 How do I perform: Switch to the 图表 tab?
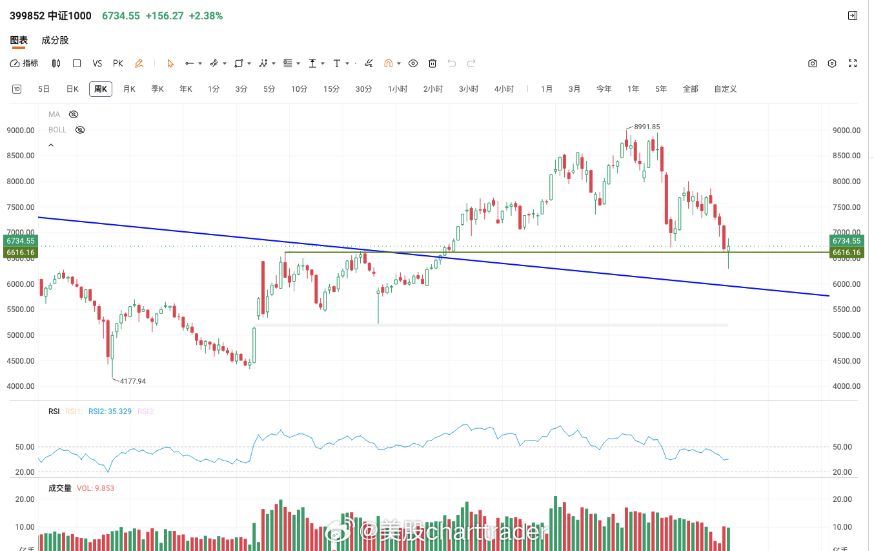click(19, 40)
